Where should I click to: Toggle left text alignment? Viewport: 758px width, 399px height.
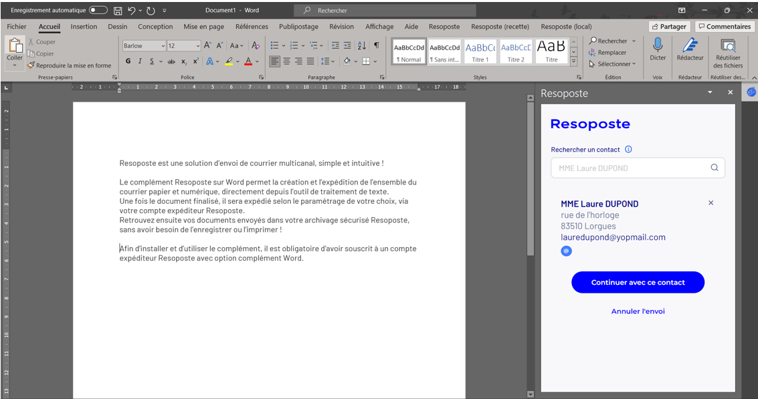tap(274, 61)
